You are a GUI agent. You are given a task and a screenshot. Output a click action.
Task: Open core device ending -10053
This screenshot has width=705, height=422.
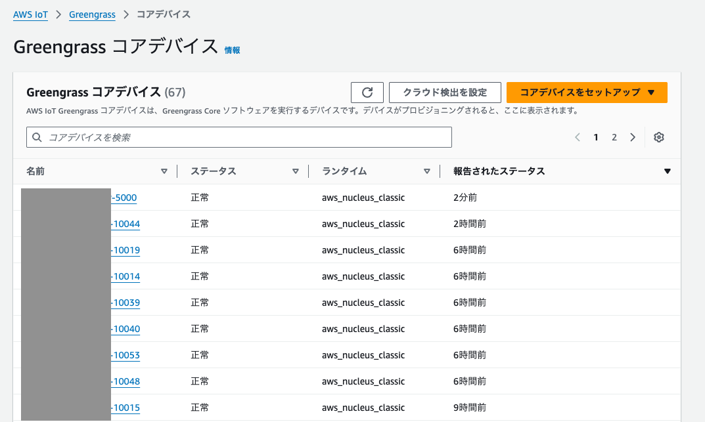[125, 355]
